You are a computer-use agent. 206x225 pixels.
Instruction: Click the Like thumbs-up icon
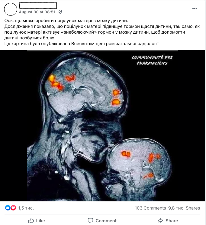[x=31, y=220]
